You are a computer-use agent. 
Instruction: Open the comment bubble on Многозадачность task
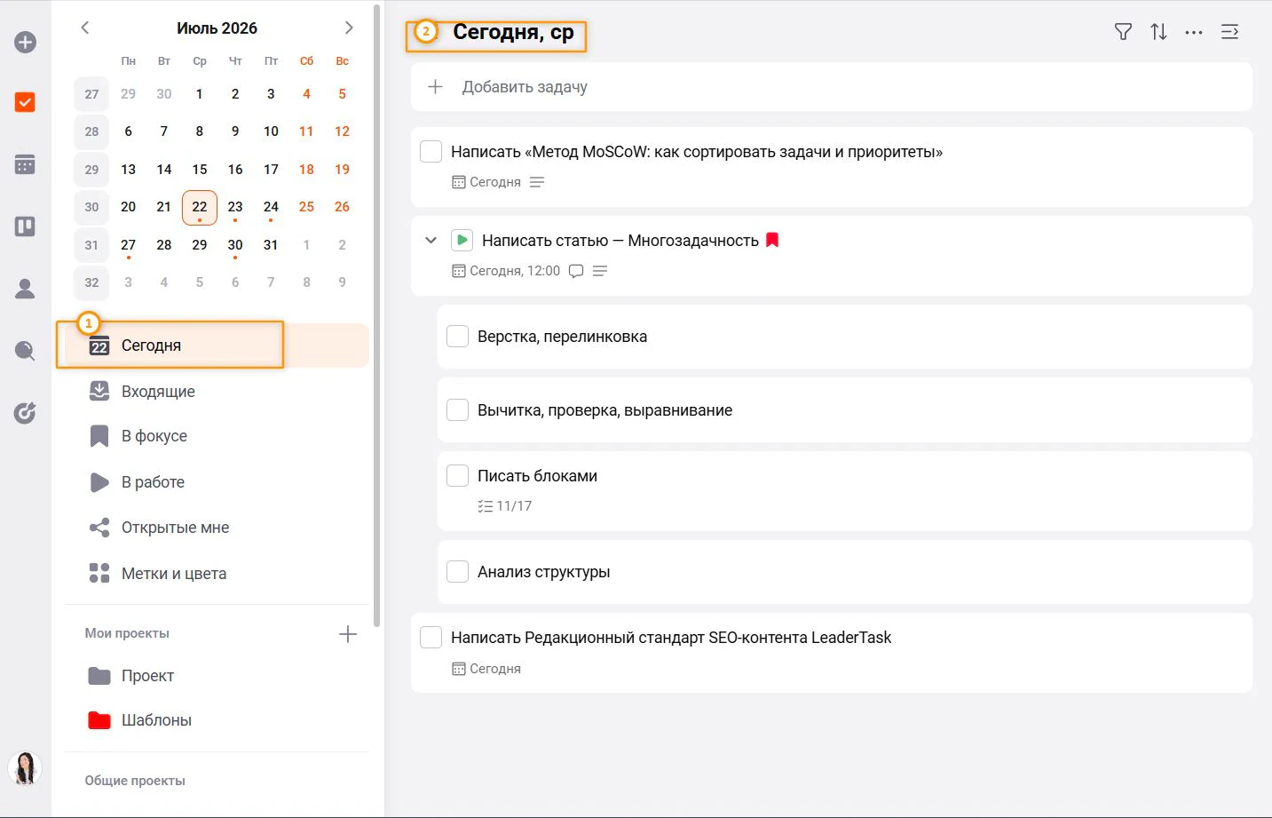click(576, 271)
